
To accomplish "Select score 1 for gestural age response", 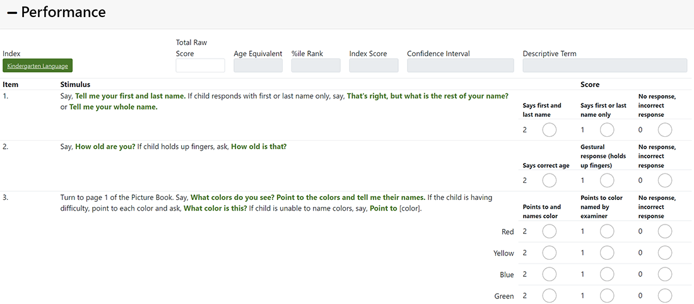I will pyautogui.click(x=607, y=181).
